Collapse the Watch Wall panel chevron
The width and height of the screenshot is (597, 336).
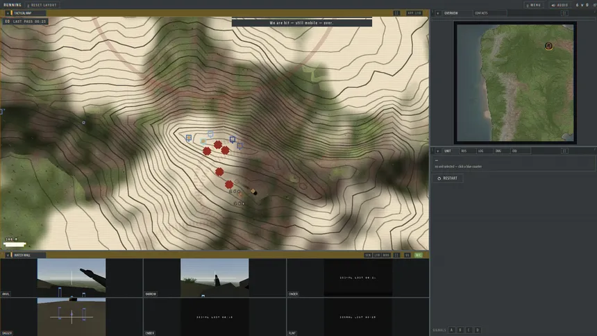click(7, 255)
